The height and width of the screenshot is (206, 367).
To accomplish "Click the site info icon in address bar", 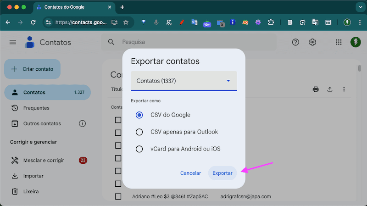I will (49, 22).
